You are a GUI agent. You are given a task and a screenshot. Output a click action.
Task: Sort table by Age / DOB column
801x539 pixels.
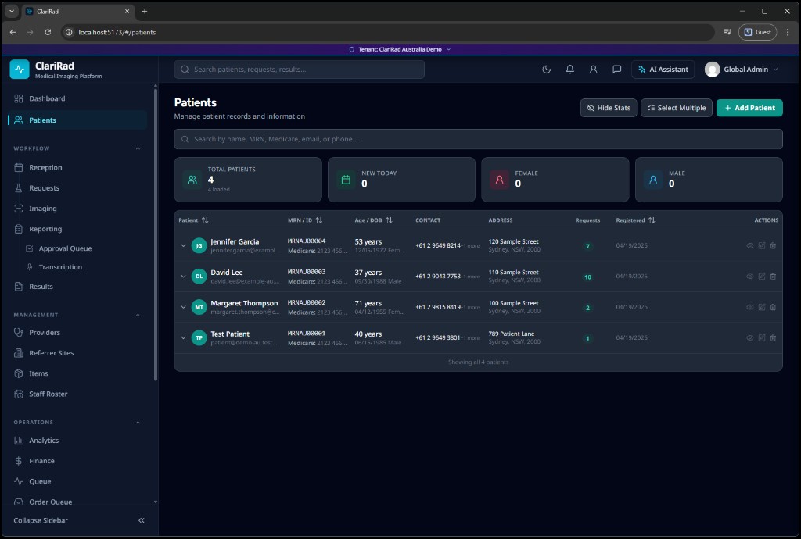[x=373, y=220]
